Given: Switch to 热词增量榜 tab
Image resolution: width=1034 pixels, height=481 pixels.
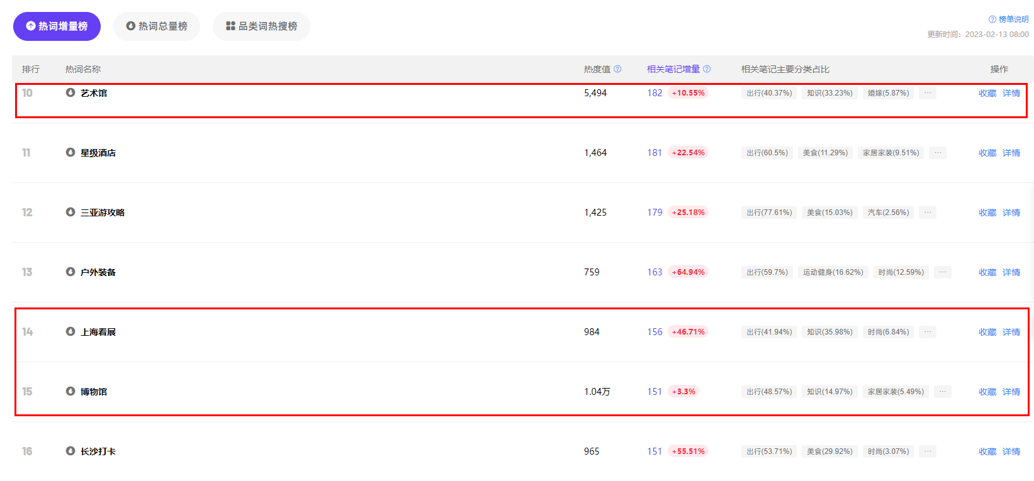Looking at the screenshot, I should coord(57,26).
